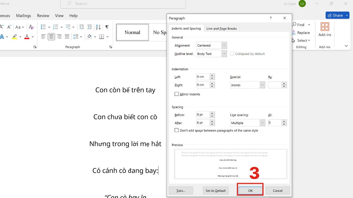This screenshot has width=353, height=198.
Task: Enable the Mirror indents checkbox
Action: click(x=176, y=94)
